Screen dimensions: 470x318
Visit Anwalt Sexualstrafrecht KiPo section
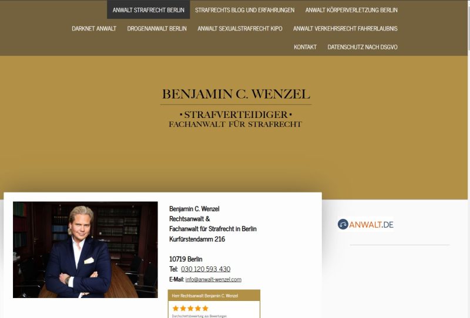(x=240, y=28)
